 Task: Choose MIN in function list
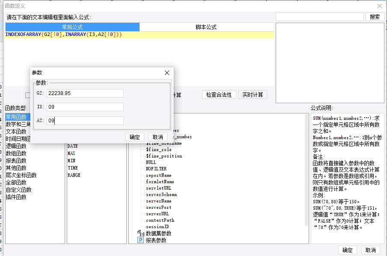click(x=71, y=161)
